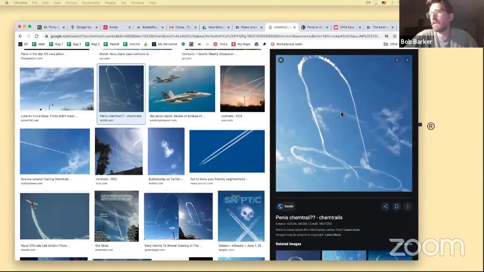Open the Payroll bookmark
The height and width of the screenshot is (272, 484).
(112, 44)
